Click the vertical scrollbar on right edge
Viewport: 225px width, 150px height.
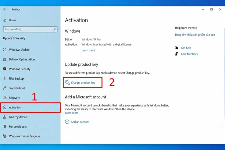224,73
